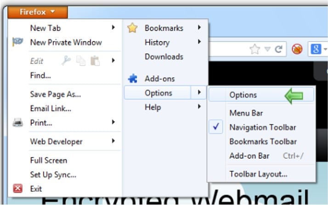The width and height of the screenshot is (328, 205).
Task: Open Toolbar Layout... customization
Action: coord(258,174)
